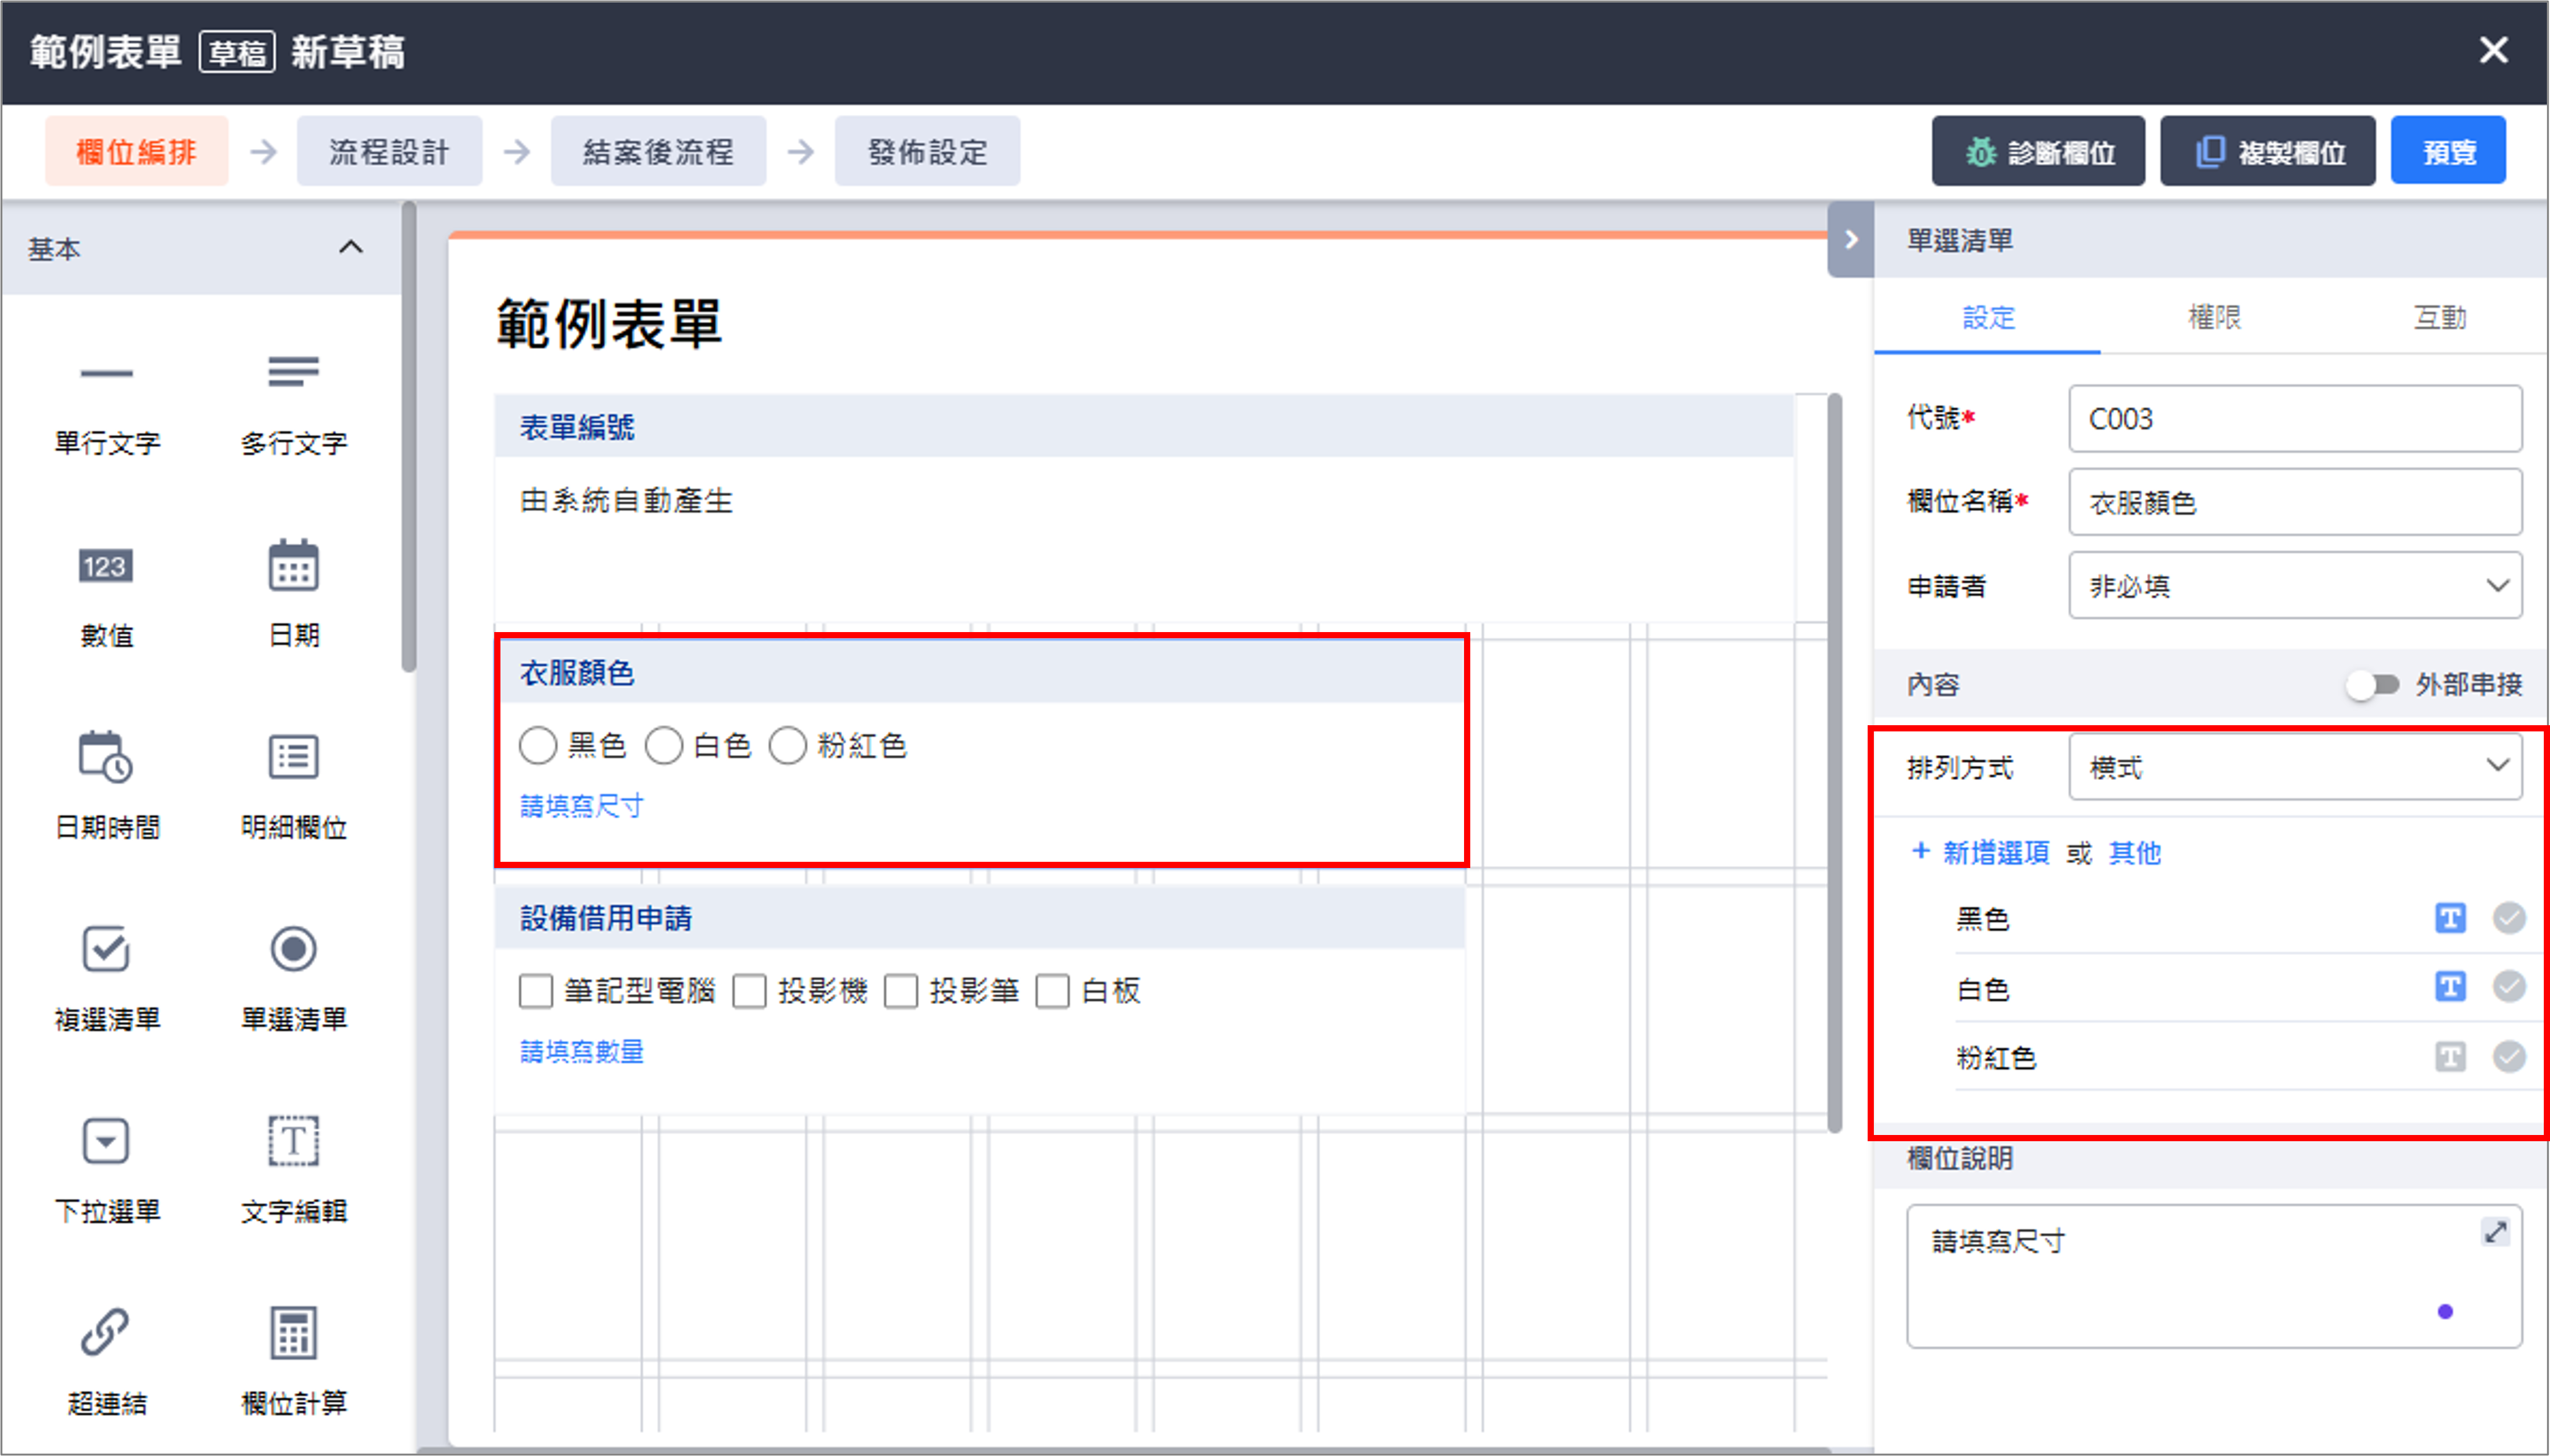Click the default checkmark icon beside 白色
Viewport: 2550px width, 1456px height.
point(2508,987)
